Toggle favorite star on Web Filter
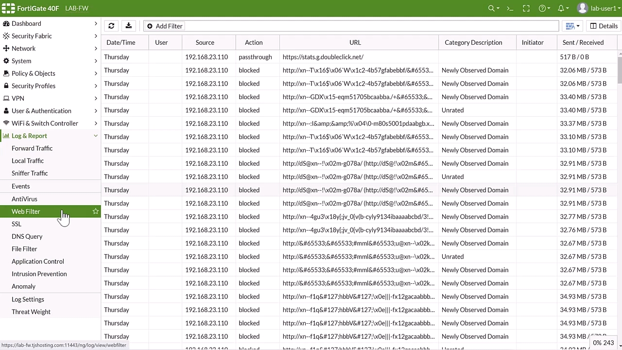This screenshot has width=622, height=350. pos(95,211)
